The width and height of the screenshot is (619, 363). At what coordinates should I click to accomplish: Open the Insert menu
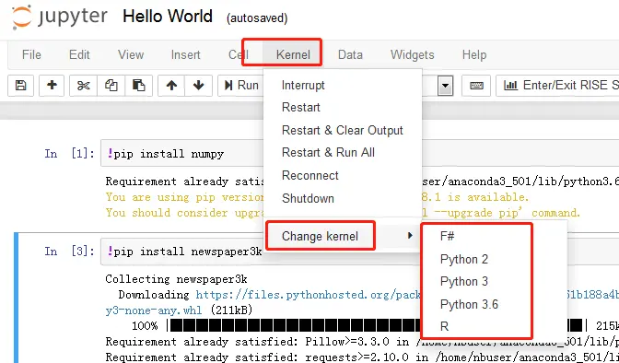coord(185,54)
